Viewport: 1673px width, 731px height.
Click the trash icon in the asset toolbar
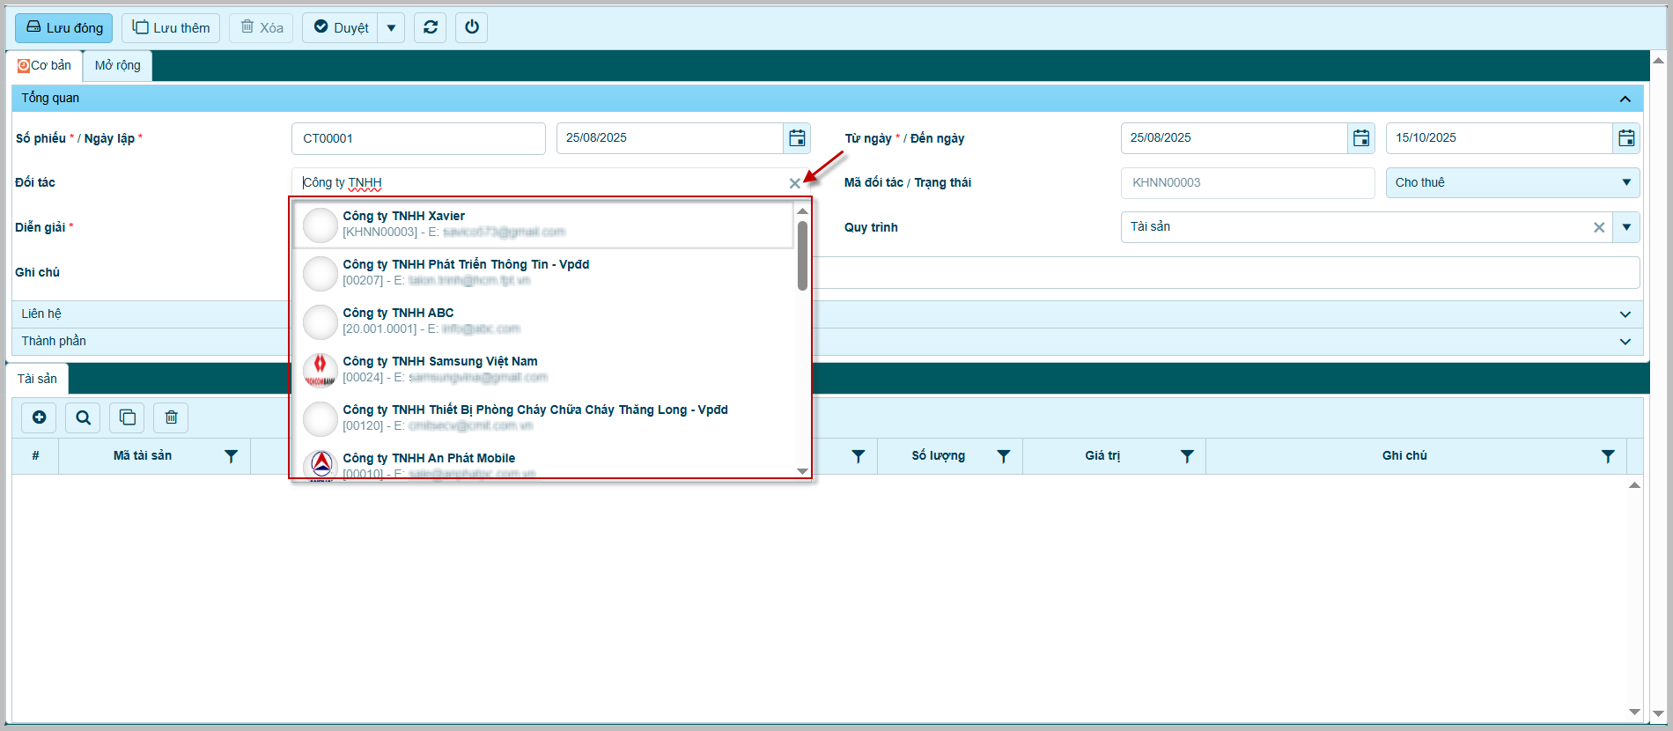(171, 417)
